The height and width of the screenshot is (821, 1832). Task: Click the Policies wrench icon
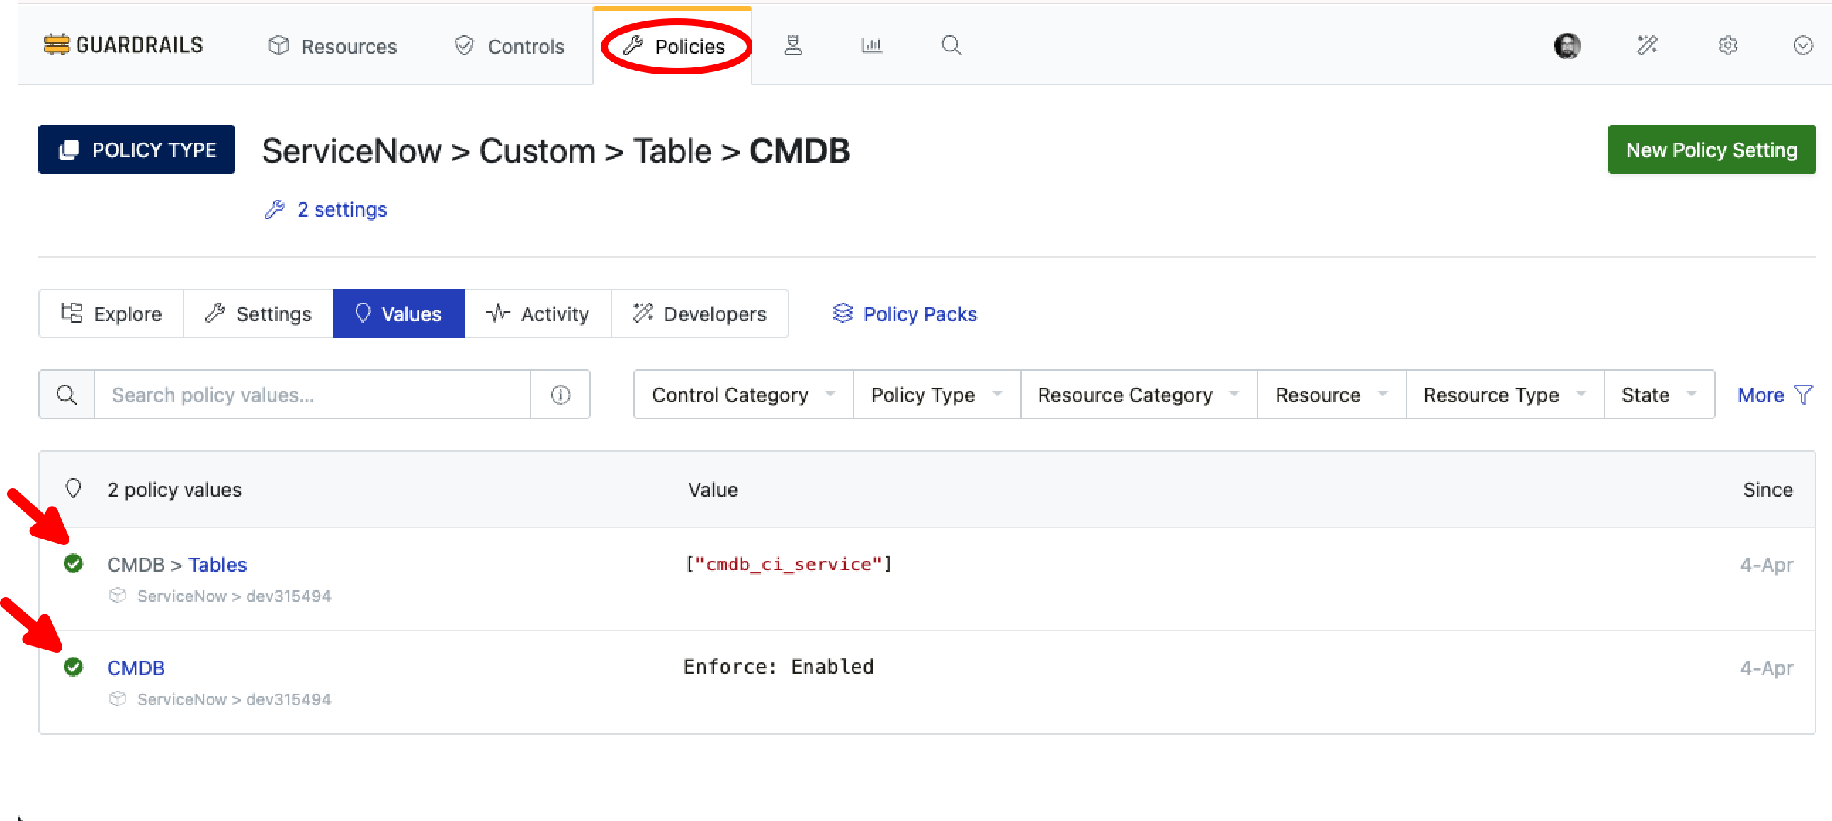point(633,45)
